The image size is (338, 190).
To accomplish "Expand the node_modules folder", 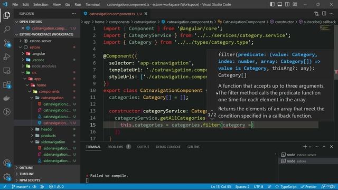I will (44, 66).
